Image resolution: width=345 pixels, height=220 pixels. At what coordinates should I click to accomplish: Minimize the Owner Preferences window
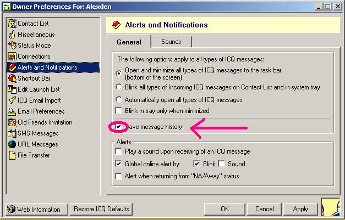[x=319, y=7]
